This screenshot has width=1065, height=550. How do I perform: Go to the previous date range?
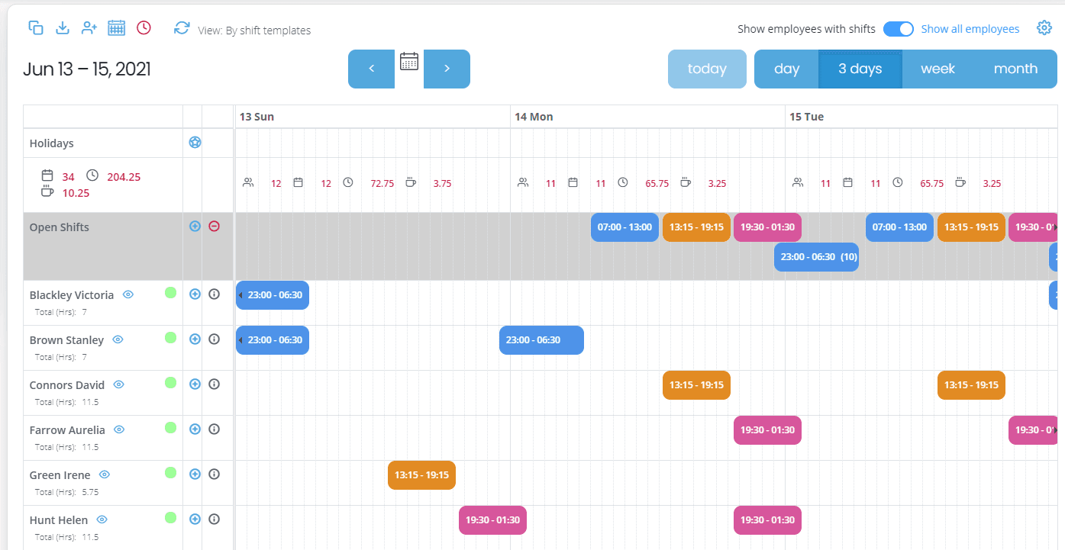371,69
